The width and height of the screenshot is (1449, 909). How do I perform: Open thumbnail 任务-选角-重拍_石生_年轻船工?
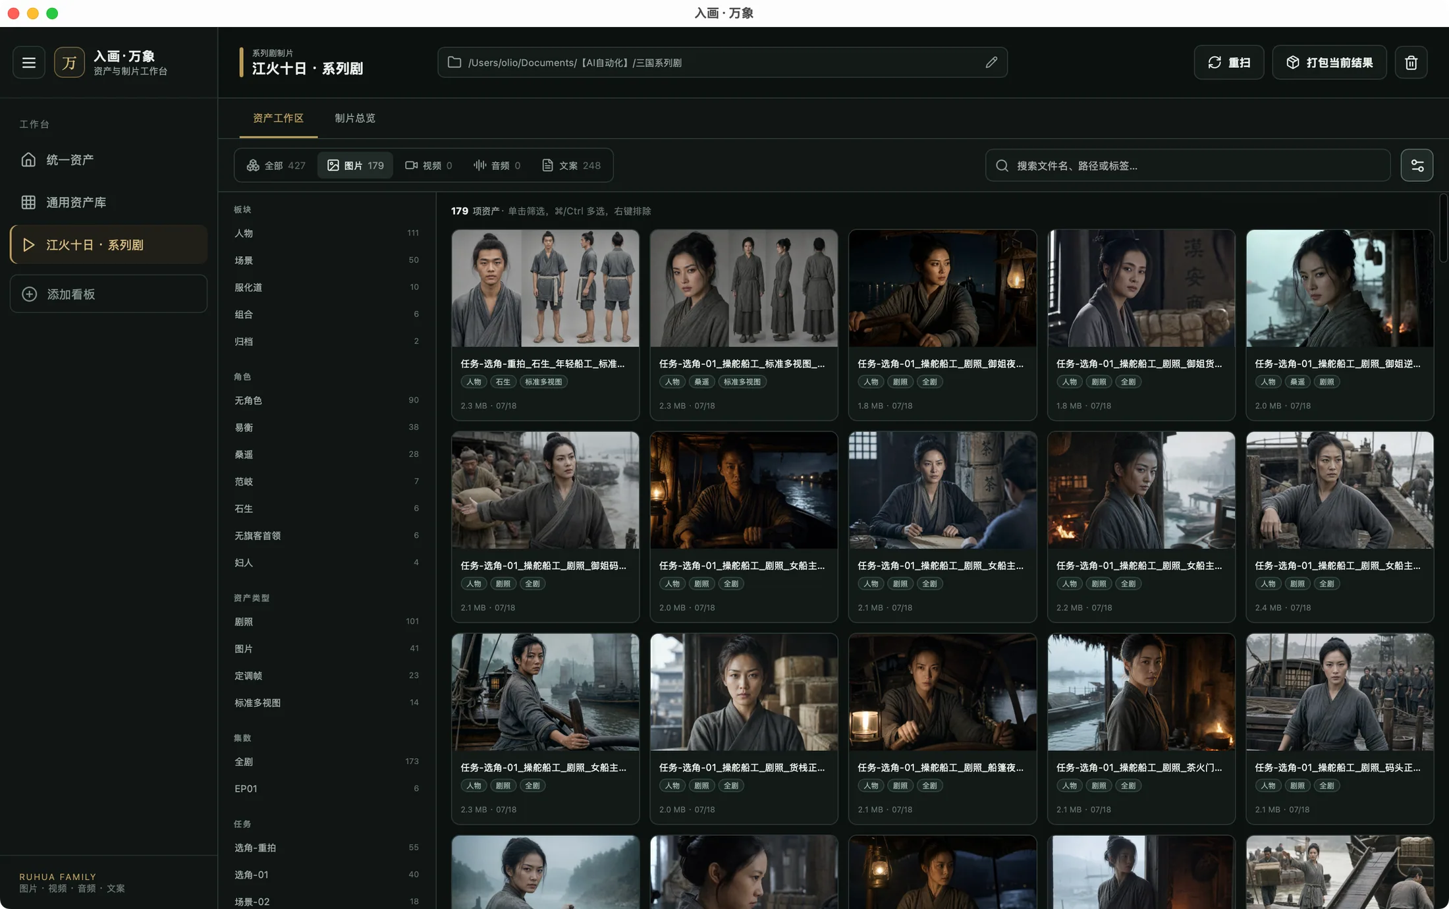tap(545, 288)
